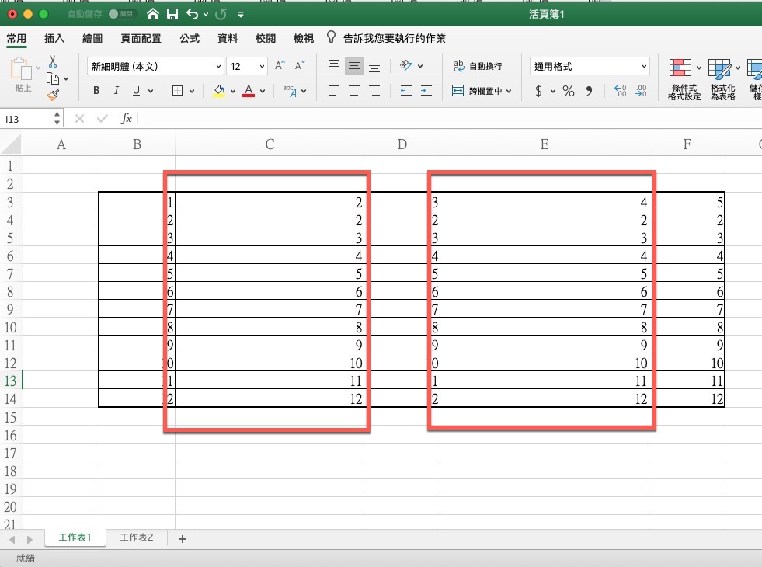Click the percent style icon
This screenshot has height=567, width=762.
point(569,91)
